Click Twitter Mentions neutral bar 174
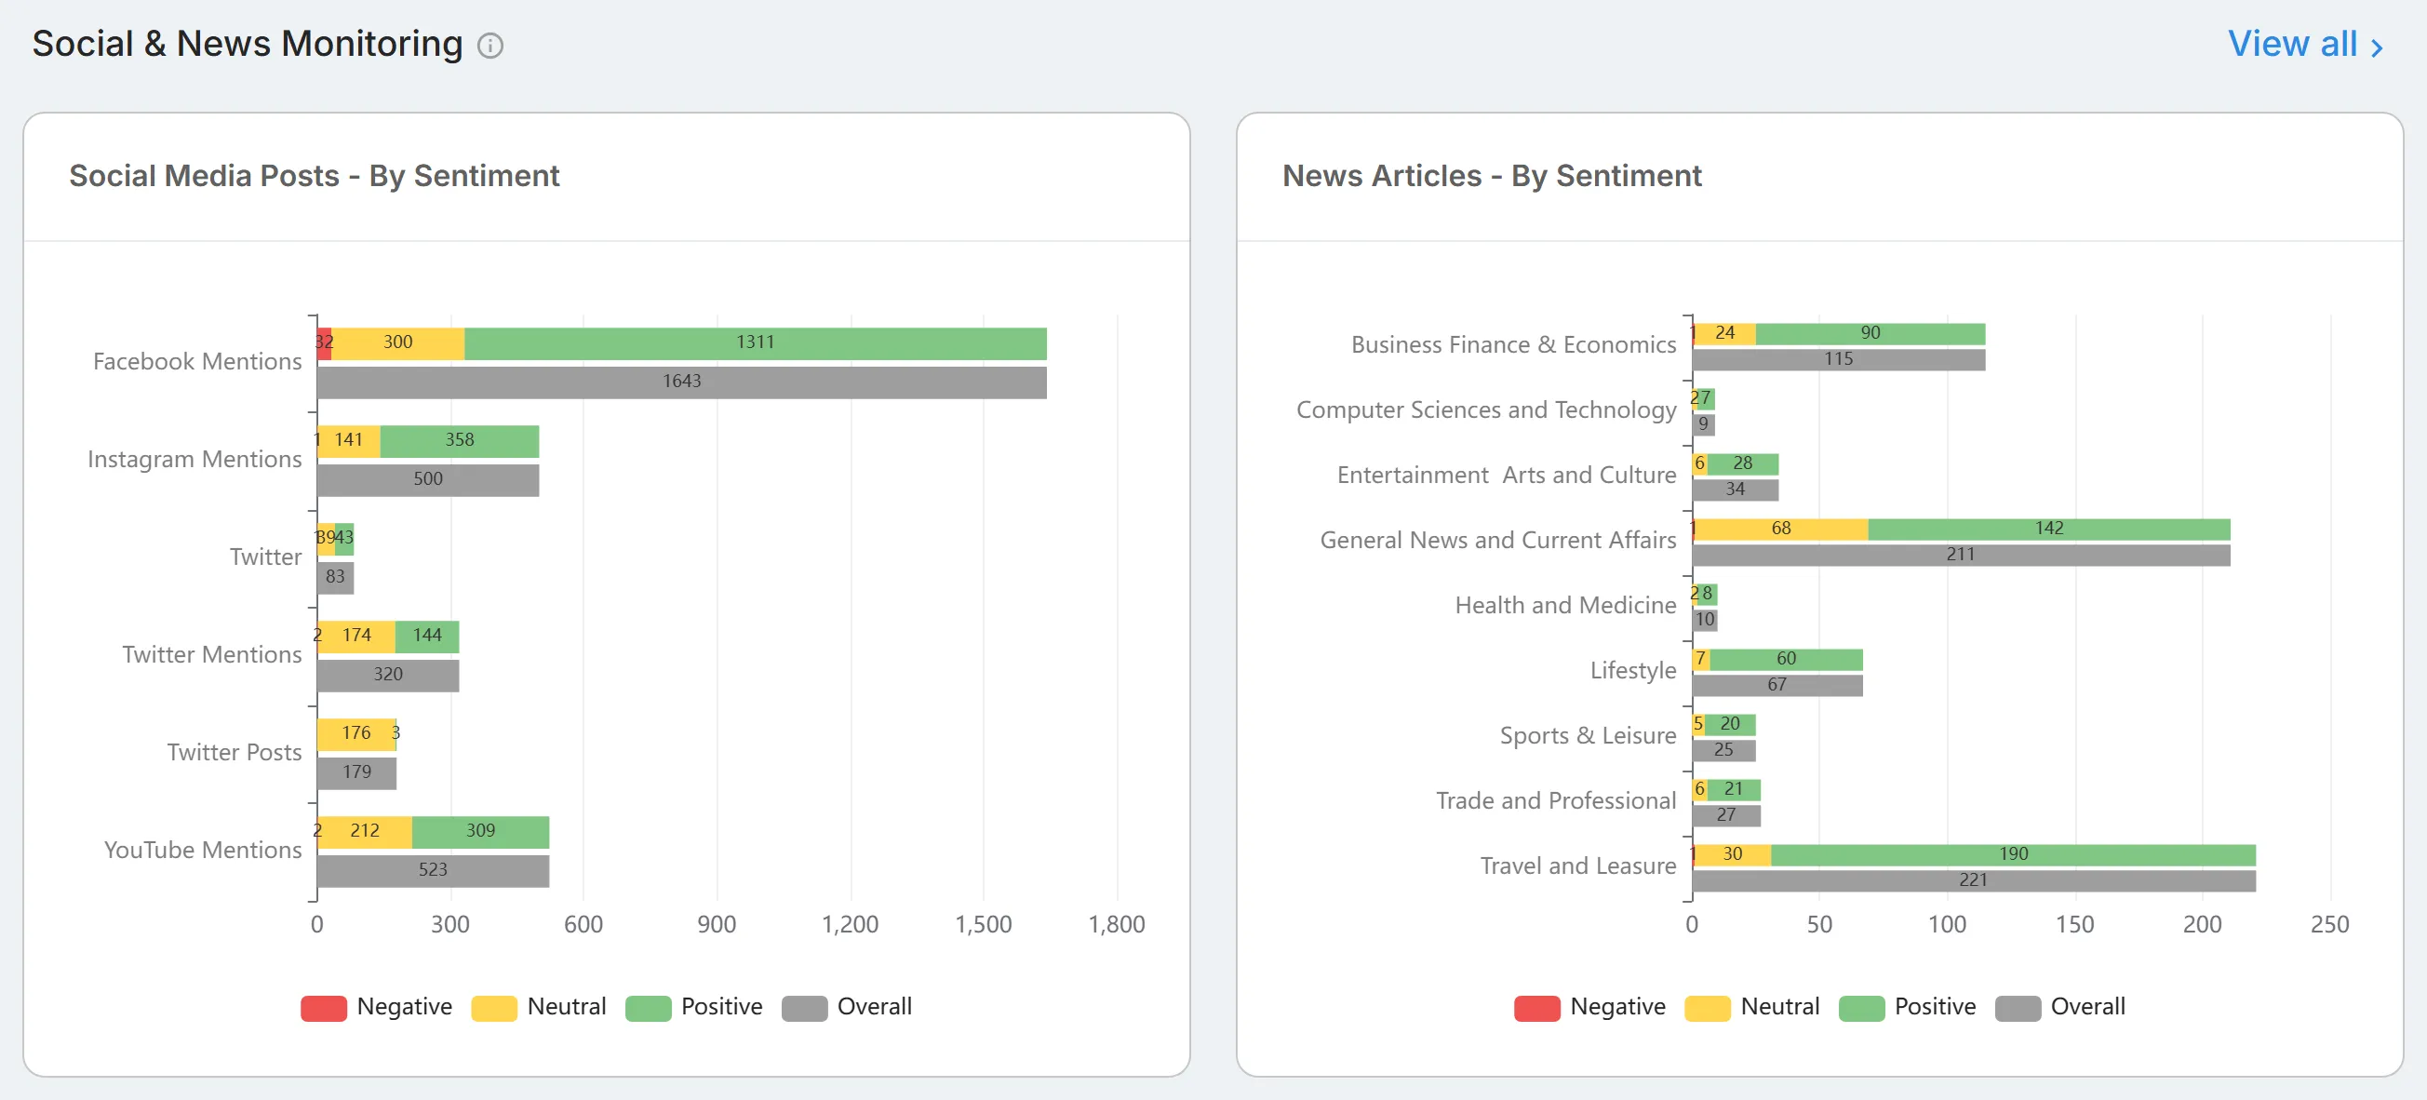 click(x=356, y=637)
